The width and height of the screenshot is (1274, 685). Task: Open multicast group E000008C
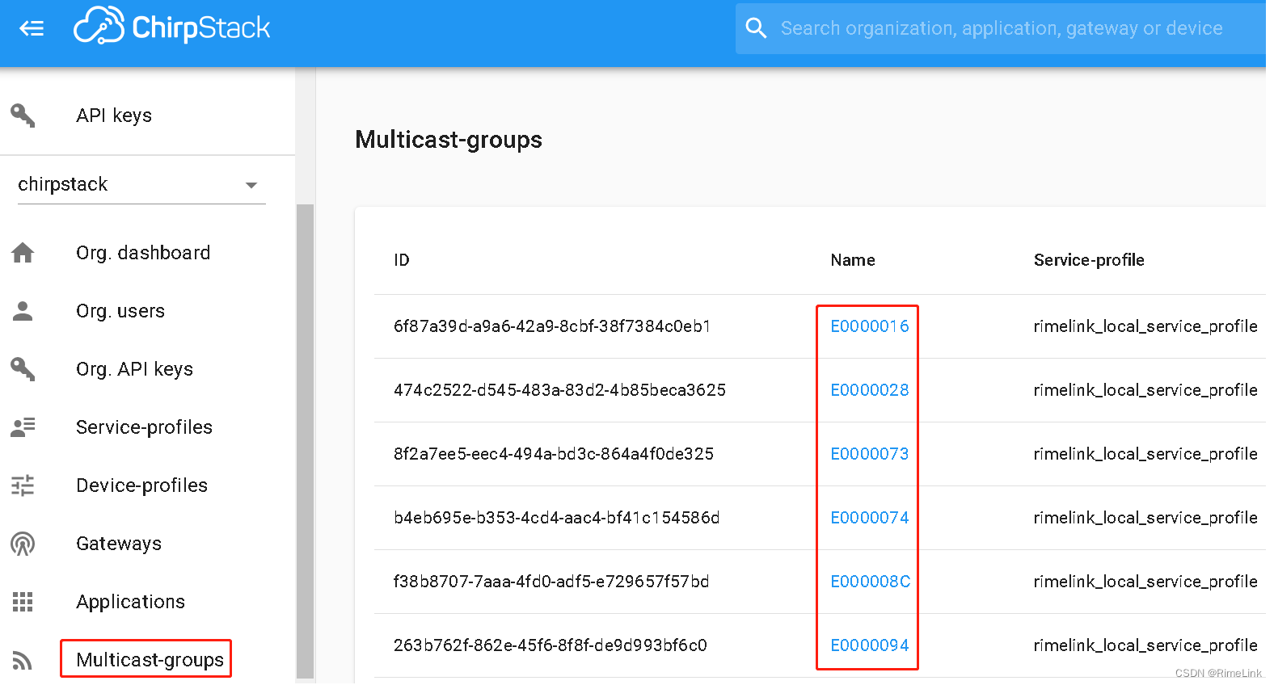(871, 582)
